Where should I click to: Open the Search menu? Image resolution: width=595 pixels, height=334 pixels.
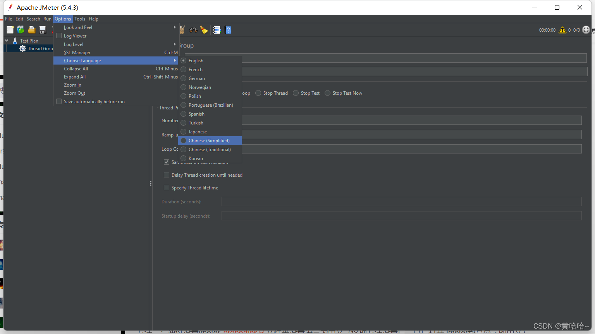click(33, 19)
